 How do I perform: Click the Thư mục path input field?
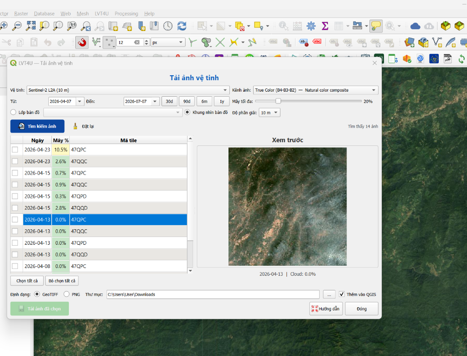tap(213, 294)
